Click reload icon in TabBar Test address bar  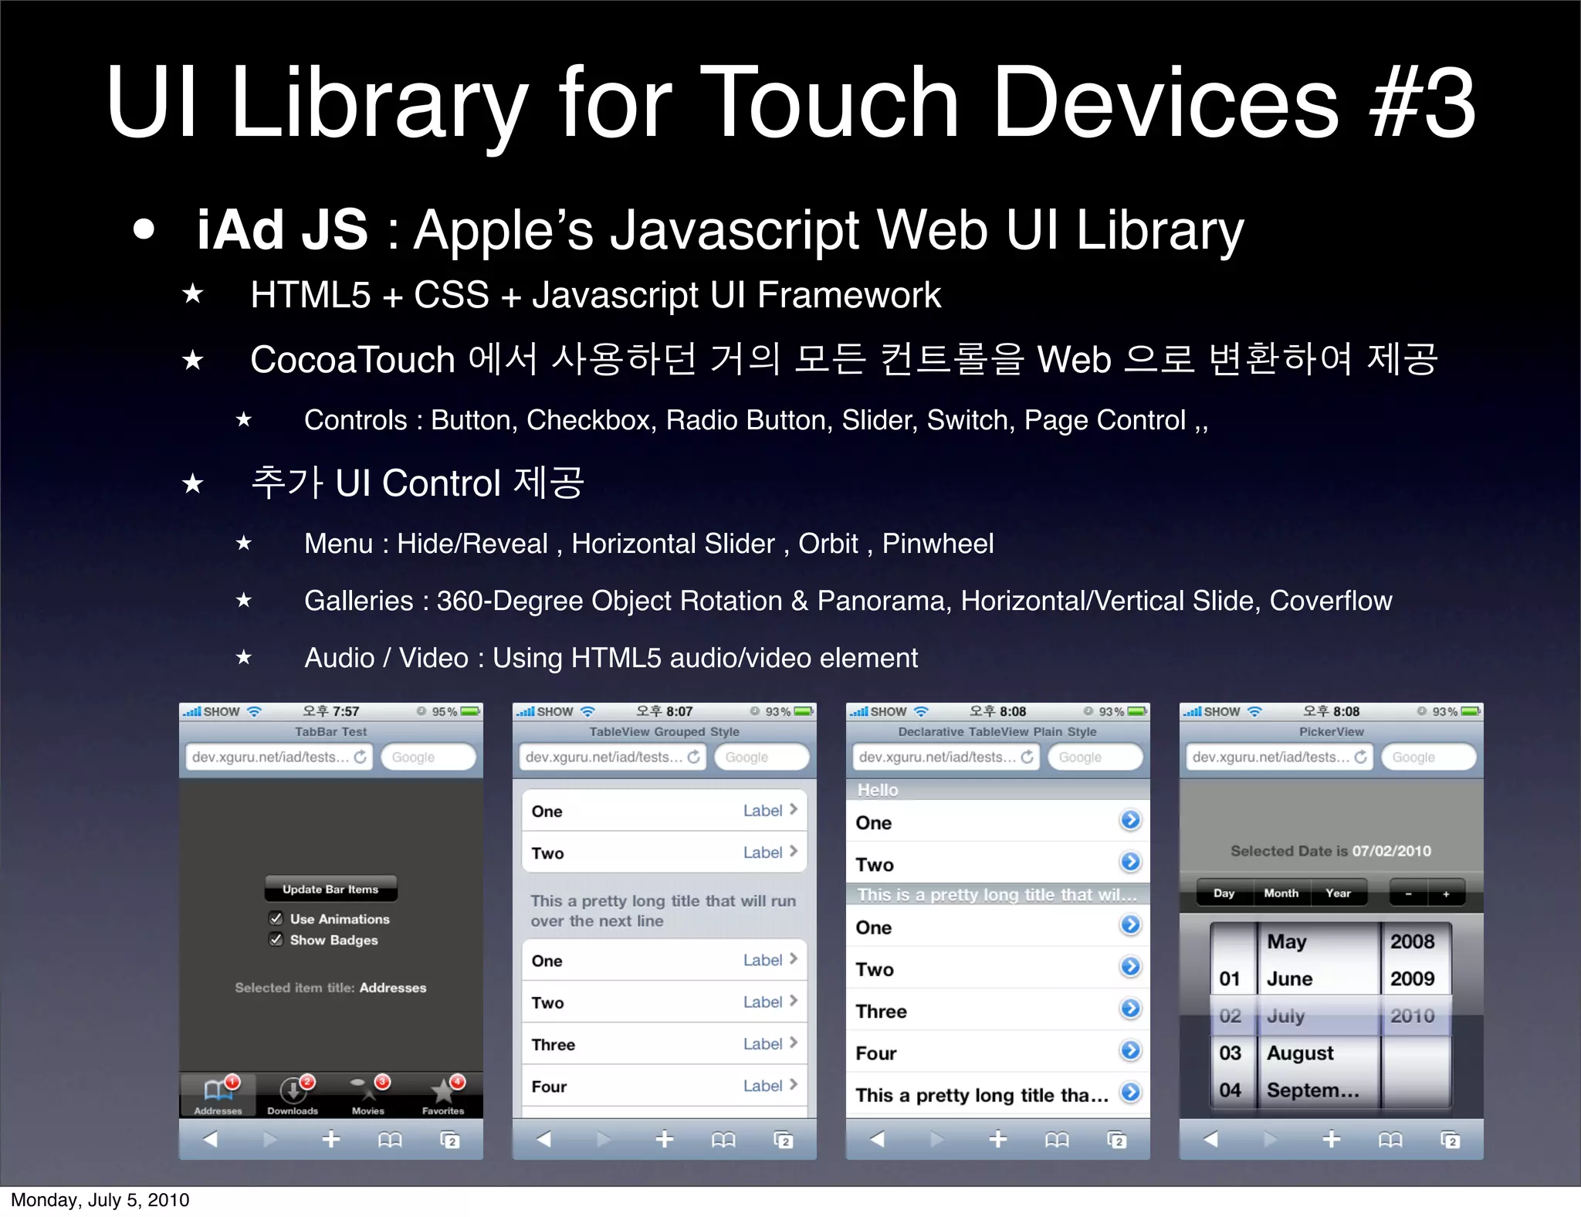click(x=361, y=757)
